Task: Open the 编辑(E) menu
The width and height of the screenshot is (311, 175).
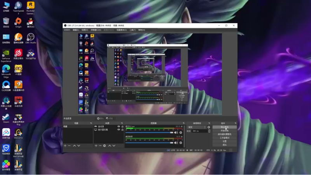Action: 76,30
